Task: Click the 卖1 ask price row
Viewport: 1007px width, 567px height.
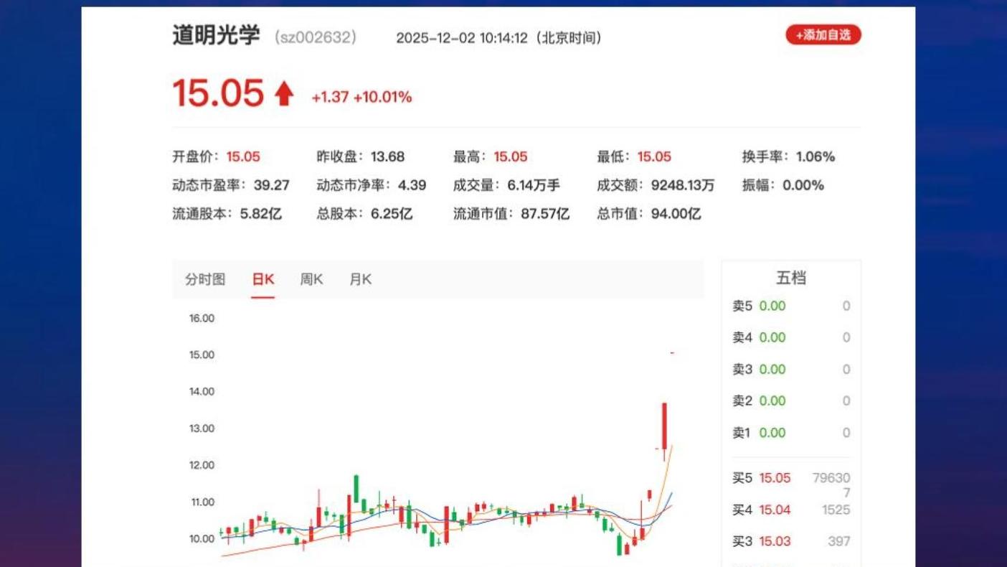Action: click(790, 433)
